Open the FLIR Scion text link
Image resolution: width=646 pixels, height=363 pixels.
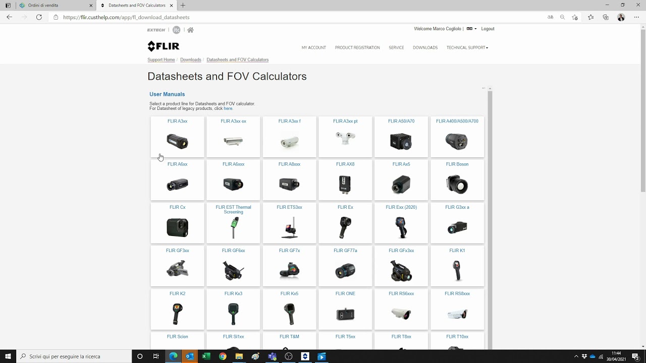tap(177, 336)
